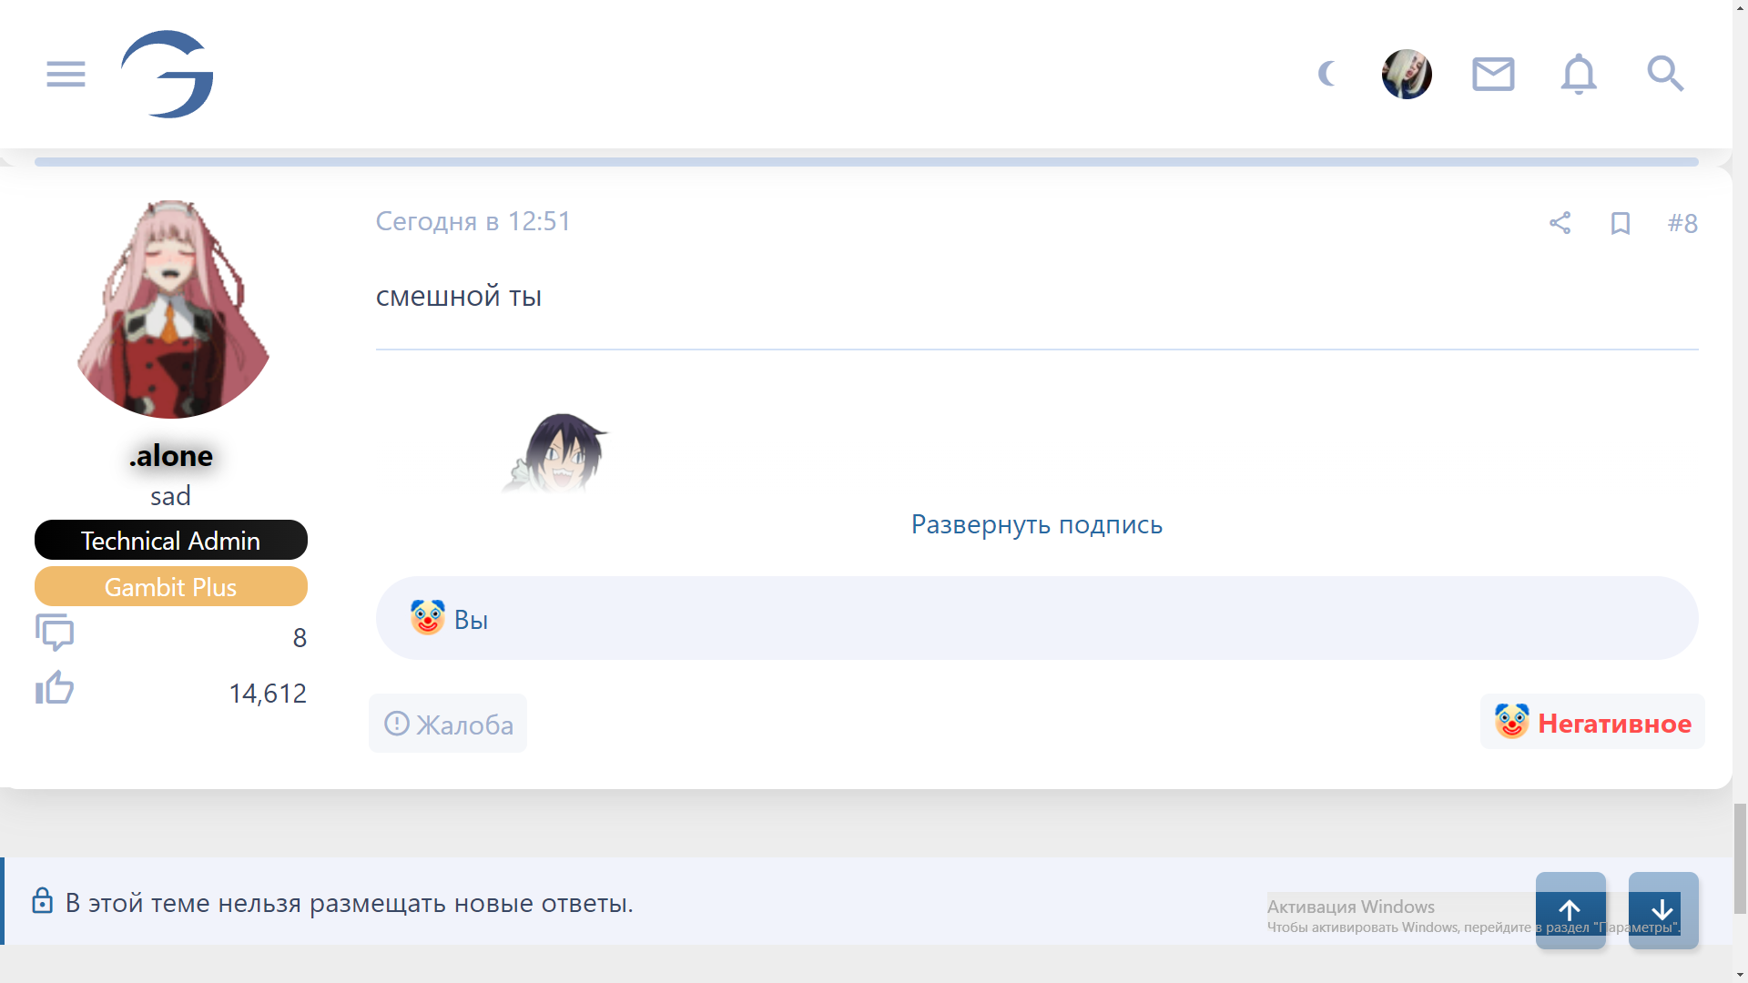Share post number eight
The image size is (1748, 983).
(1560, 223)
